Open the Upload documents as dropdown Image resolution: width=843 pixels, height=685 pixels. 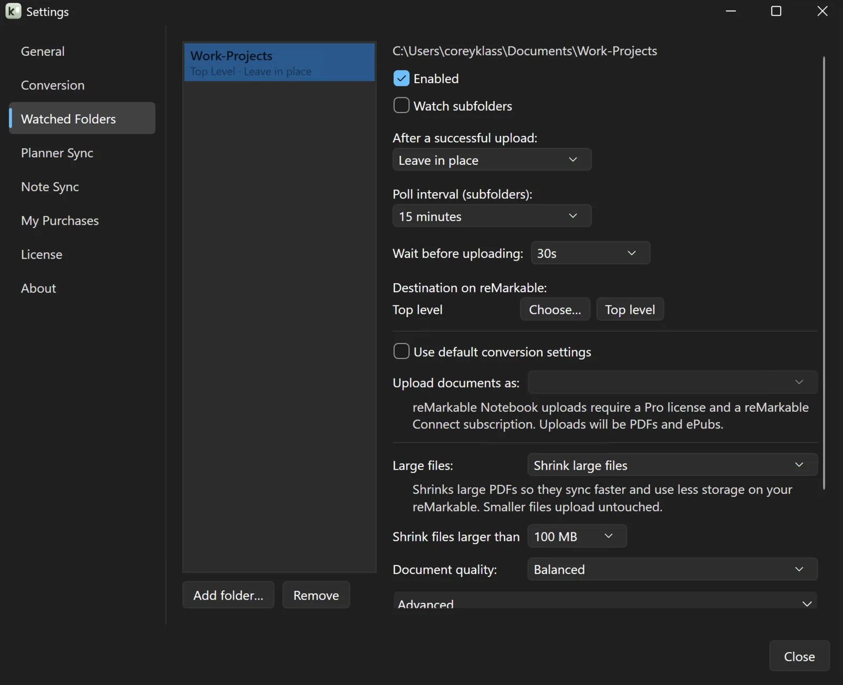(x=673, y=383)
